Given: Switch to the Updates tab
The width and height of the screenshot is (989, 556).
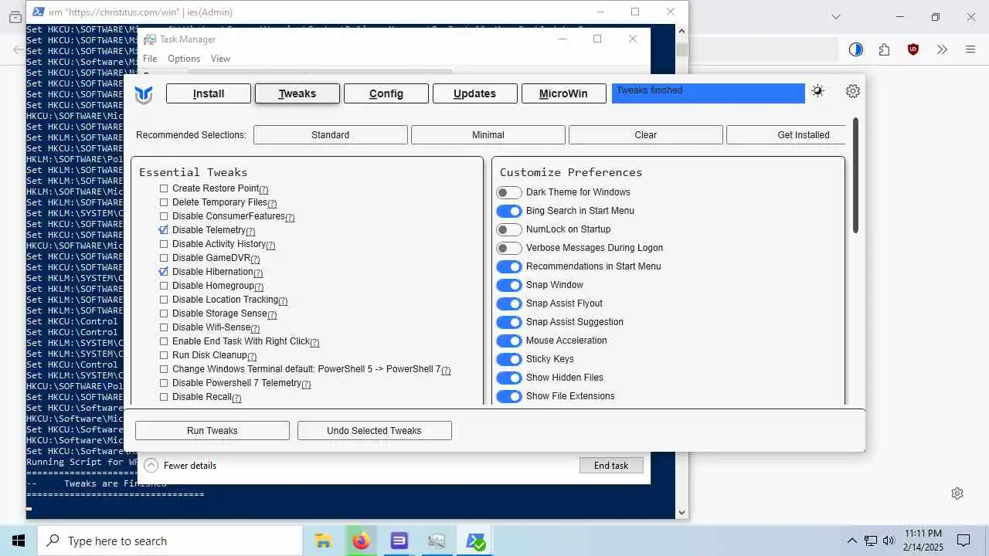Looking at the screenshot, I should (474, 93).
